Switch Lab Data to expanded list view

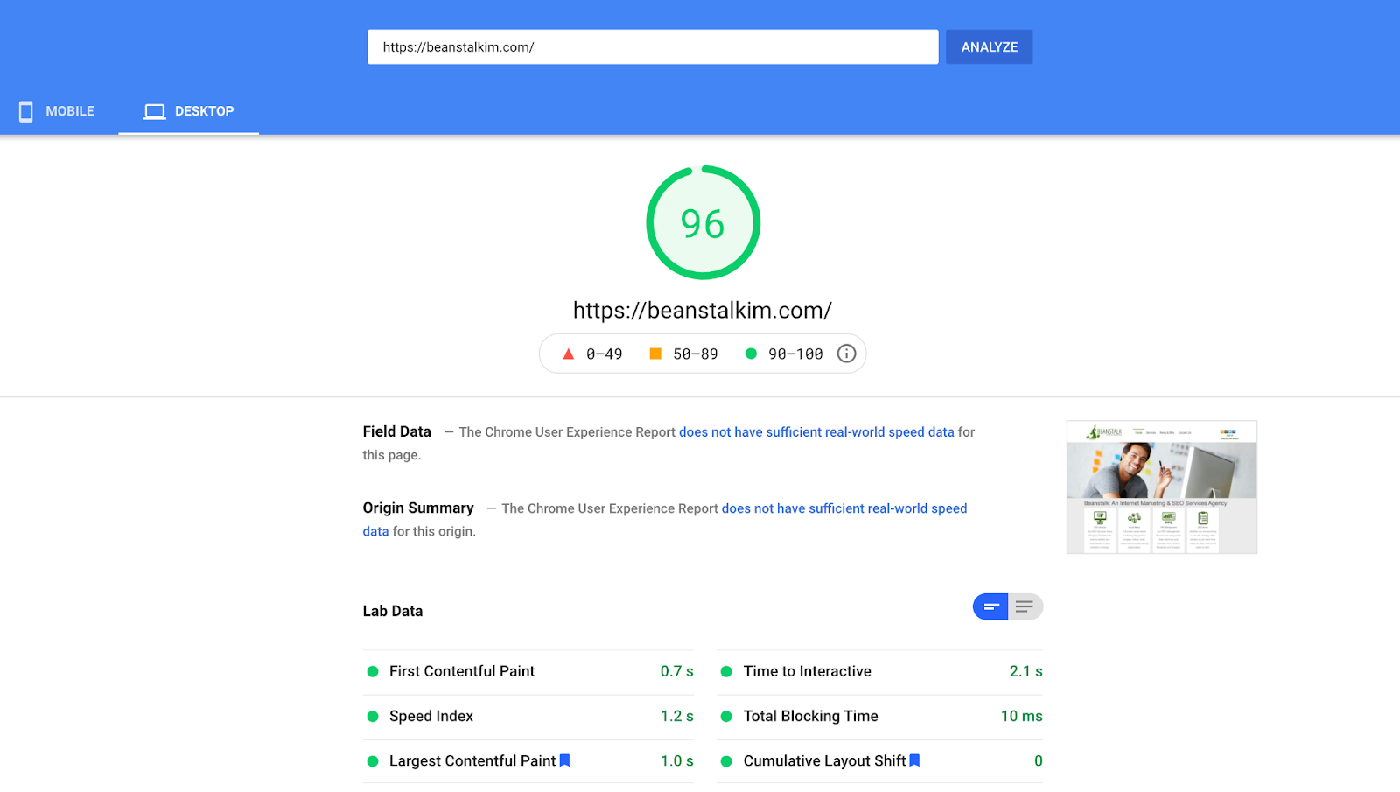[1025, 606]
